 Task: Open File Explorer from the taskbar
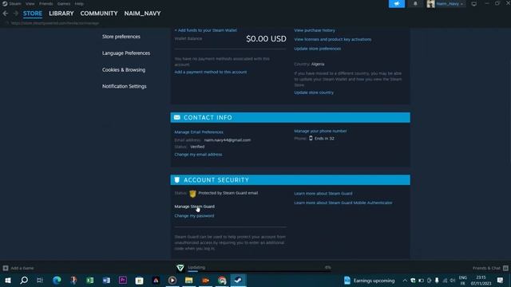coord(188,280)
